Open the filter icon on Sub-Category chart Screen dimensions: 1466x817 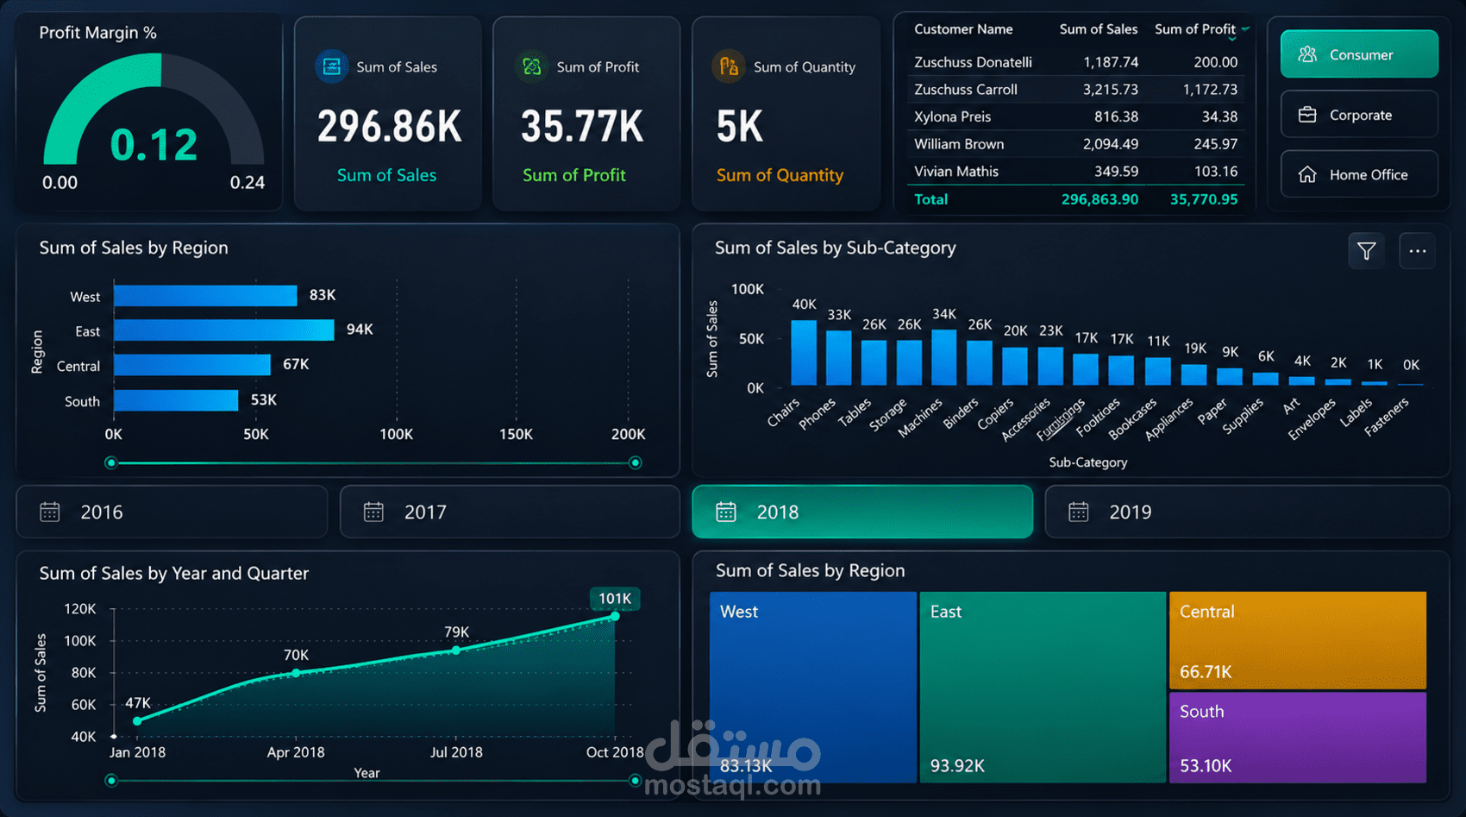click(x=1367, y=251)
